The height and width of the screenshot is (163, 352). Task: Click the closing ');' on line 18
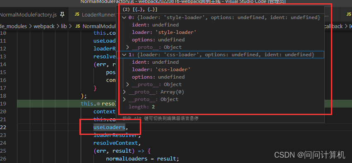click(84, 96)
